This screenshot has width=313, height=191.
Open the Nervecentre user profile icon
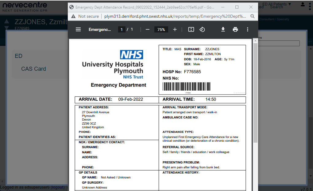303,4
